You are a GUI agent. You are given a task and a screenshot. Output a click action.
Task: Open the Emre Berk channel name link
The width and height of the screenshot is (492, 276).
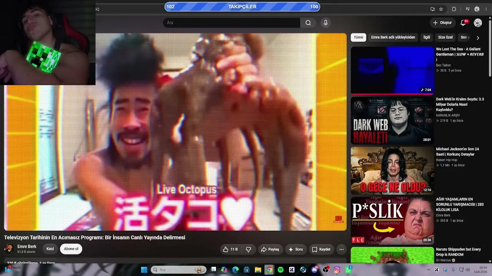[x=27, y=246]
